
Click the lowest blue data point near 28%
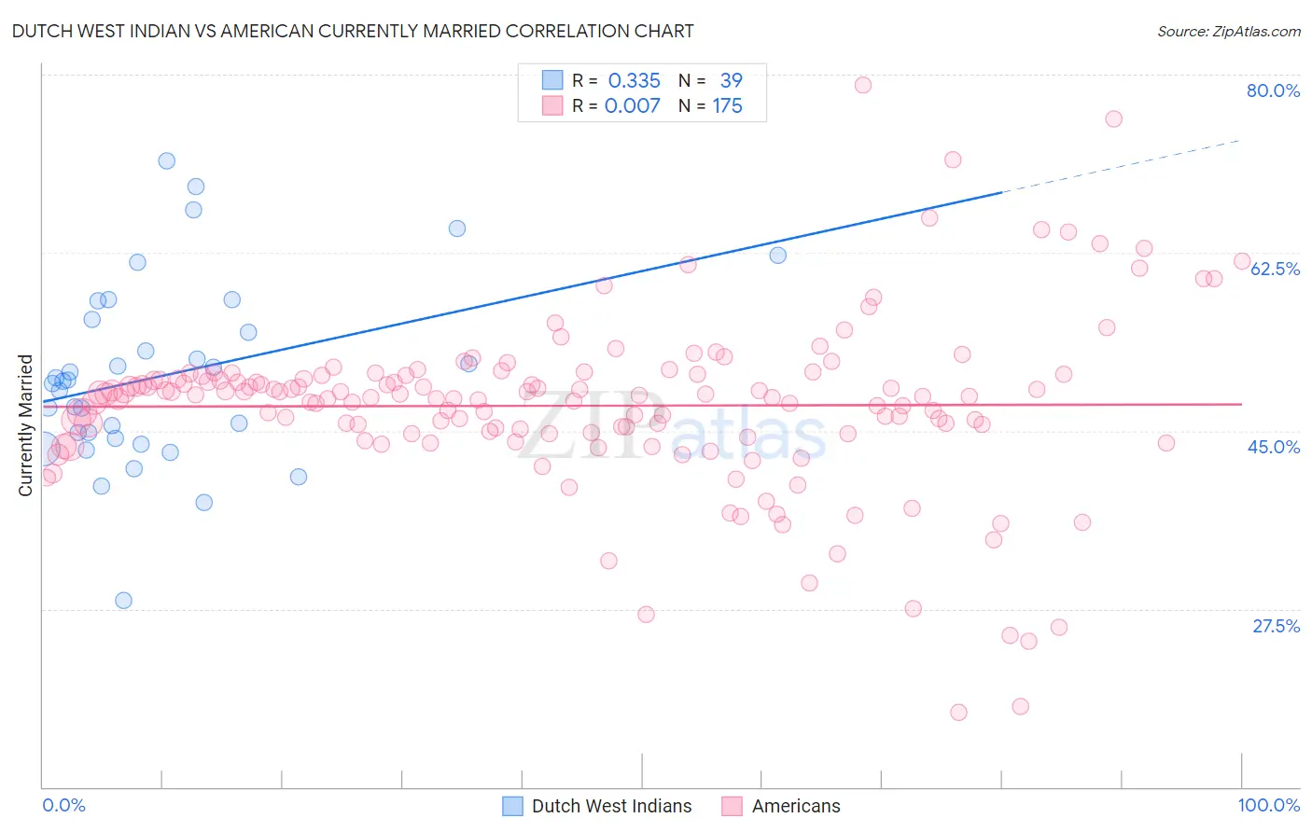123,600
